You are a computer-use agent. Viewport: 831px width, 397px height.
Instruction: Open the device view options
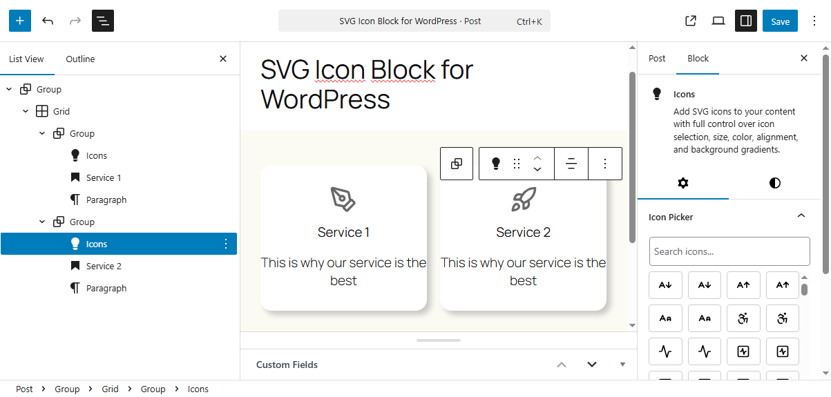click(718, 21)
